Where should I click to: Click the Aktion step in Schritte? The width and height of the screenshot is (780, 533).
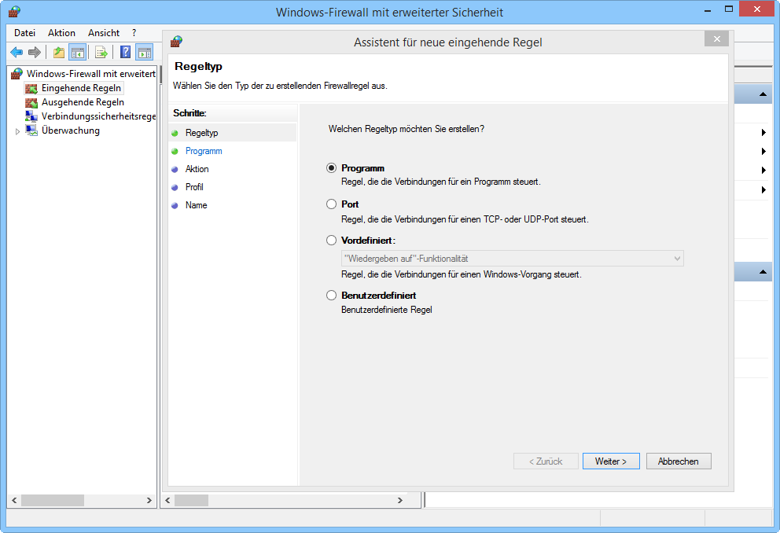pyautogui.click(x=197, y=169)
